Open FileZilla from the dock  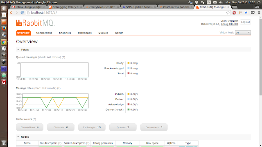(4, 82)
